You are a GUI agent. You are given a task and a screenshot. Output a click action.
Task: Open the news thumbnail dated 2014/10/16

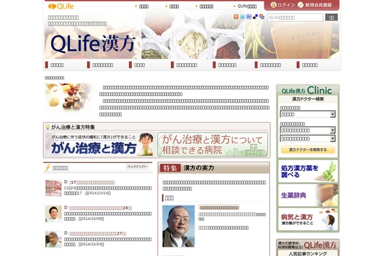[x=53, y=188]
